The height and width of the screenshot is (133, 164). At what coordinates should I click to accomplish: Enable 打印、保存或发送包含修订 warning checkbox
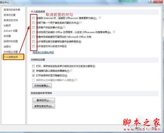click(x=33, y=66)
